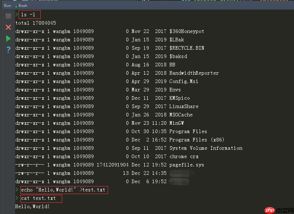Viewport: 294px width, 214px height.
Task: Click the "cat test.txt" command box
Action: (x=41, y=198)
